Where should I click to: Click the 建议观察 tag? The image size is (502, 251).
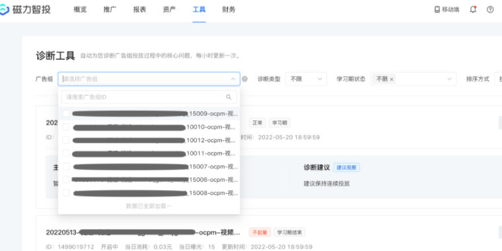tap(346, 167)
